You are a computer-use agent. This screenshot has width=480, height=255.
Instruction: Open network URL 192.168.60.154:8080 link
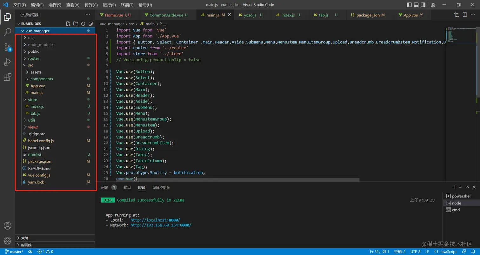[x=161, y=225]
